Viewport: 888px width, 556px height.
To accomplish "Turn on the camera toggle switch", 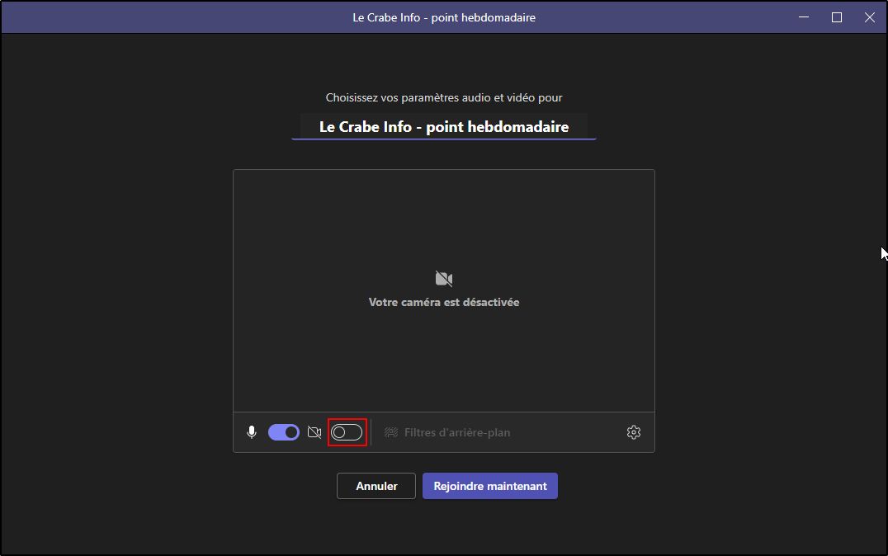I will [347, 432].
